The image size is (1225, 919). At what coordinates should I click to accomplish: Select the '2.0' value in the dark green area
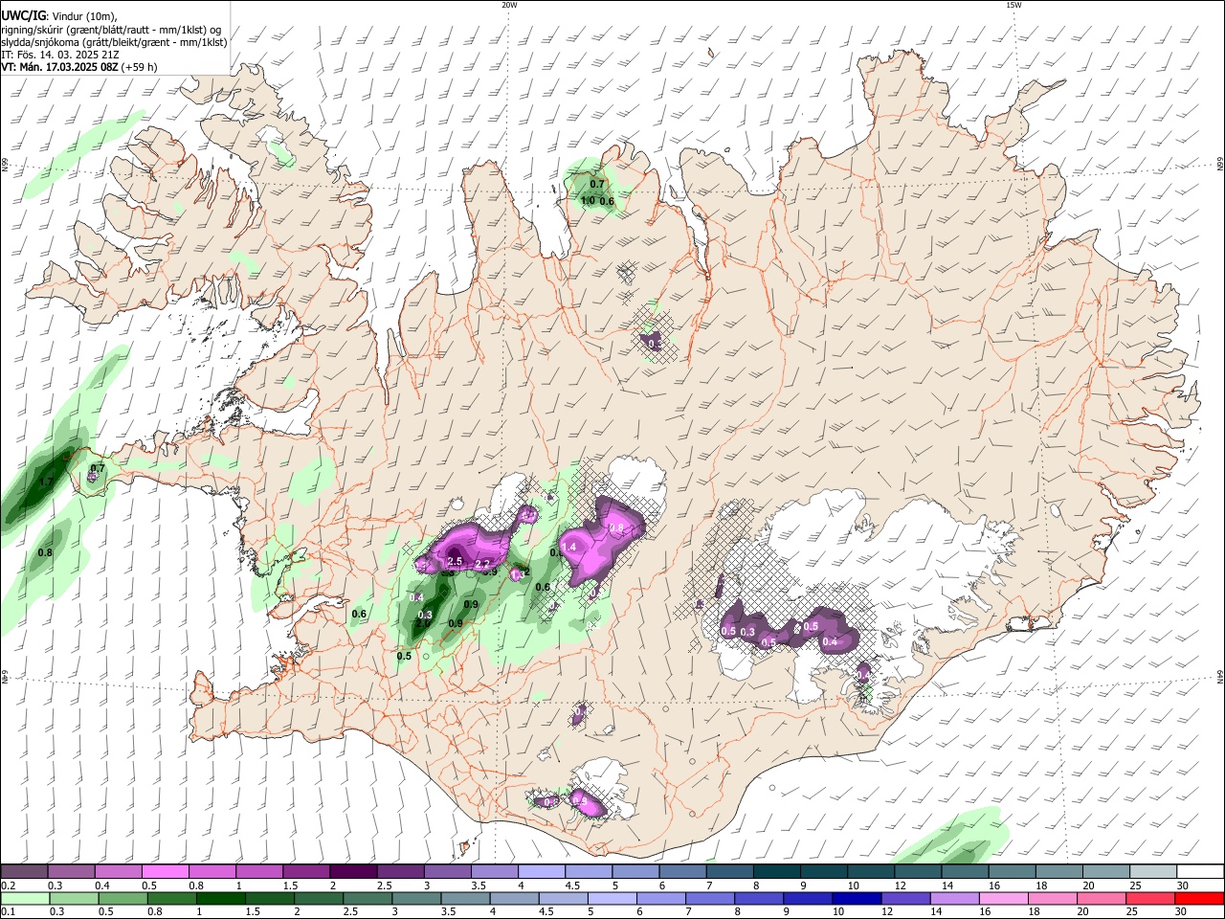422,623
